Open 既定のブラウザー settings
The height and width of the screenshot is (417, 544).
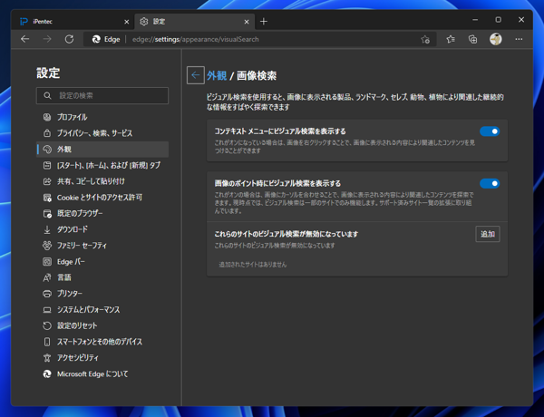(x=102, y=213)
